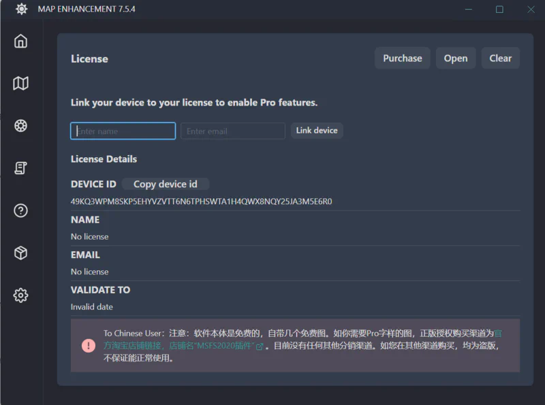Click into the Enter email field
545x405 pixels.
[232, 131]
